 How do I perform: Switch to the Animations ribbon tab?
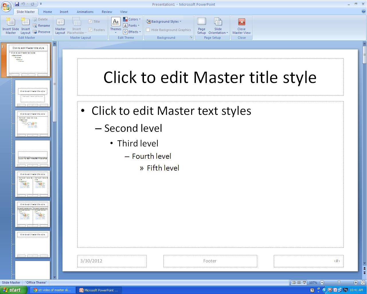coord(85,12)
